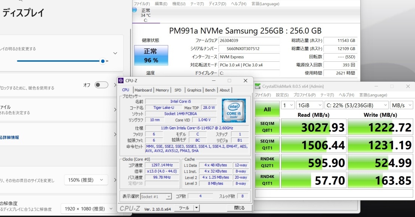
Task: Open the 1GiB test size dropdown
Action: [309, 105]
